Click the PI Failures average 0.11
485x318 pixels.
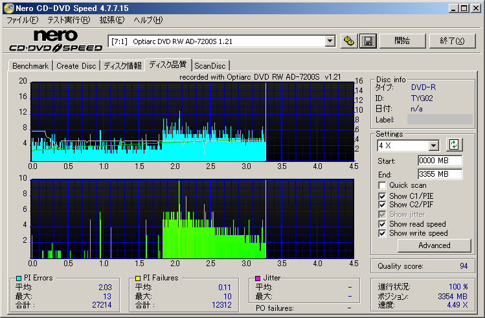pos(225,288)
